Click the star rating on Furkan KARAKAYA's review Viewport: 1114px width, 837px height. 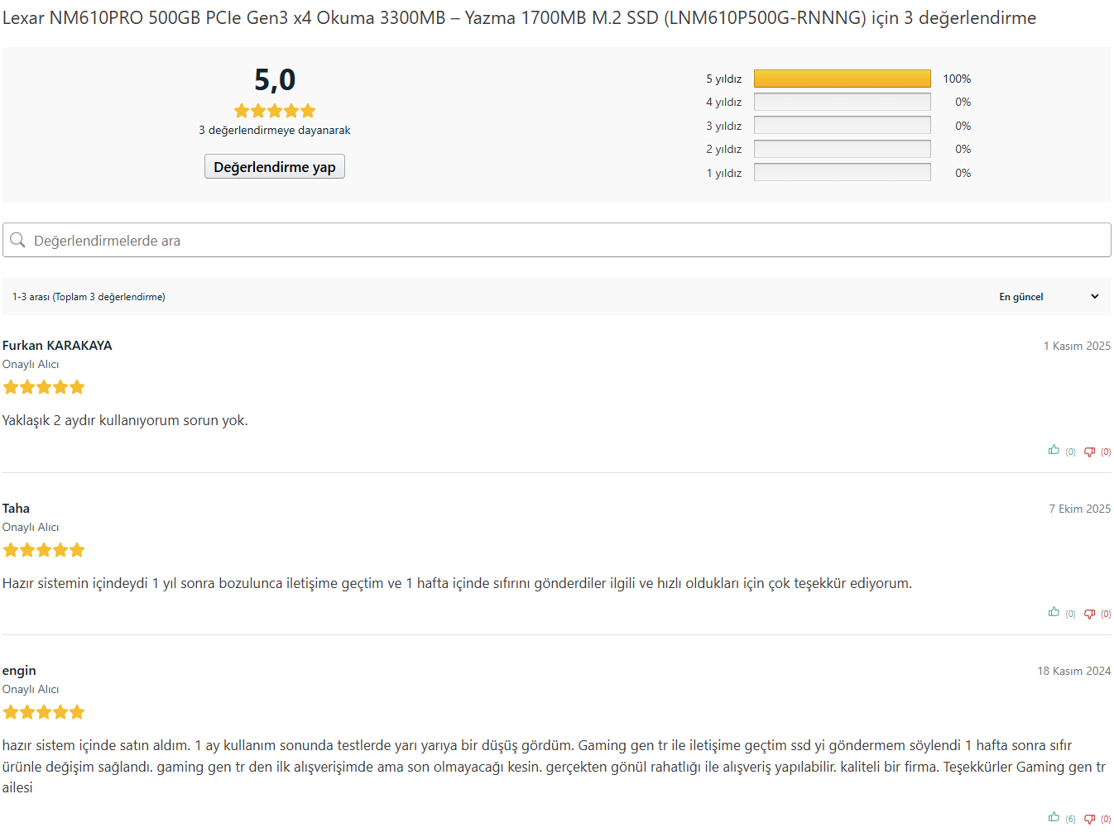(44, 387)
